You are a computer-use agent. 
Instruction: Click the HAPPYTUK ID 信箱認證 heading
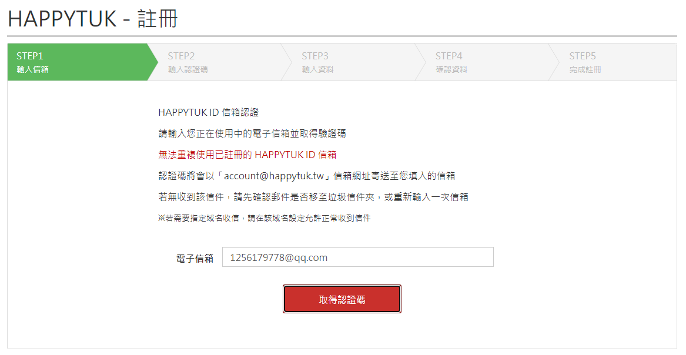tap(208, 112)
